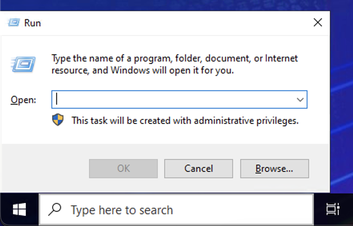Open Task View from the taskbar
This screenshot has width=353, height=226.
pyautogui.click(x=332, y=210)
